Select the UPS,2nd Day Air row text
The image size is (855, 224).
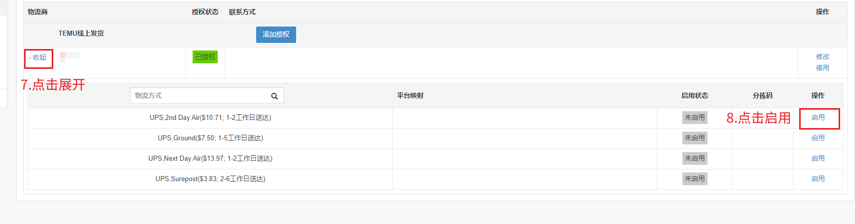point(210,117)
